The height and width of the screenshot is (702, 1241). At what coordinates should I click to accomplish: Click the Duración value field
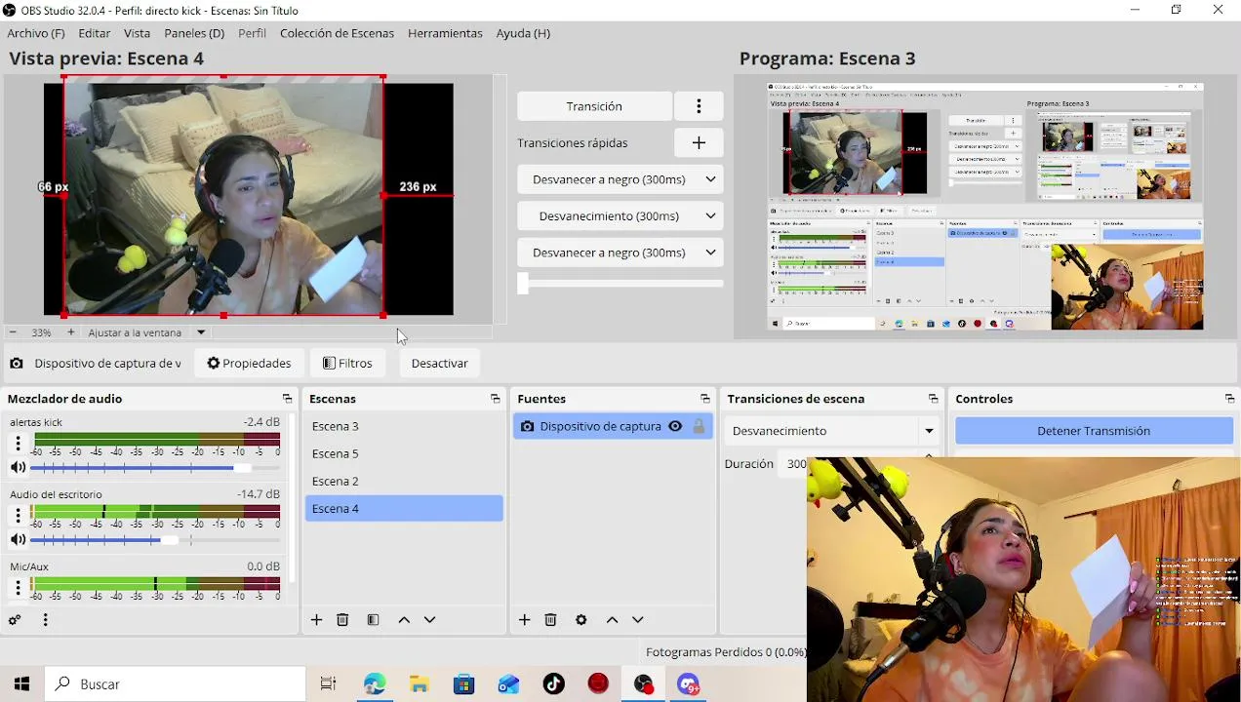[795, 464]
